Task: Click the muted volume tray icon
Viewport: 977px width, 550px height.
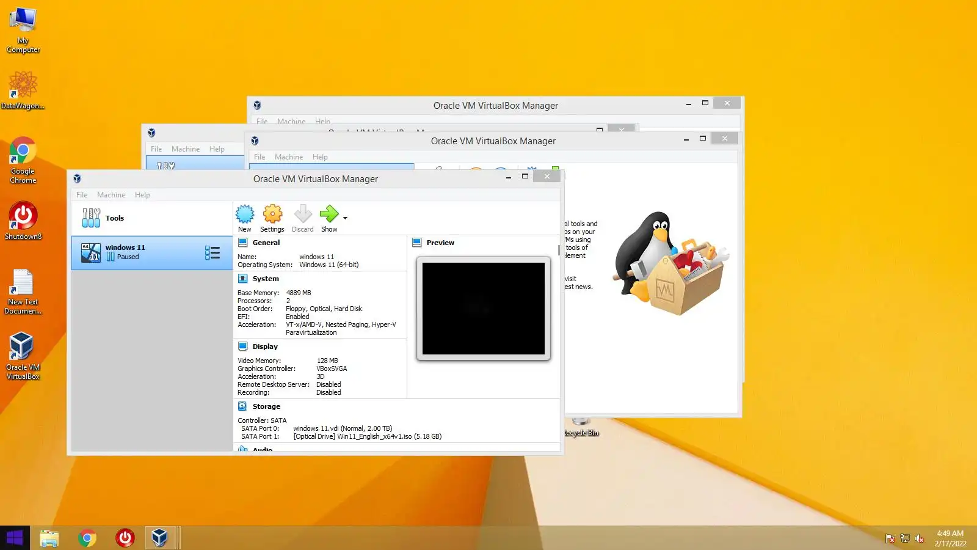Action: point(920,538)
